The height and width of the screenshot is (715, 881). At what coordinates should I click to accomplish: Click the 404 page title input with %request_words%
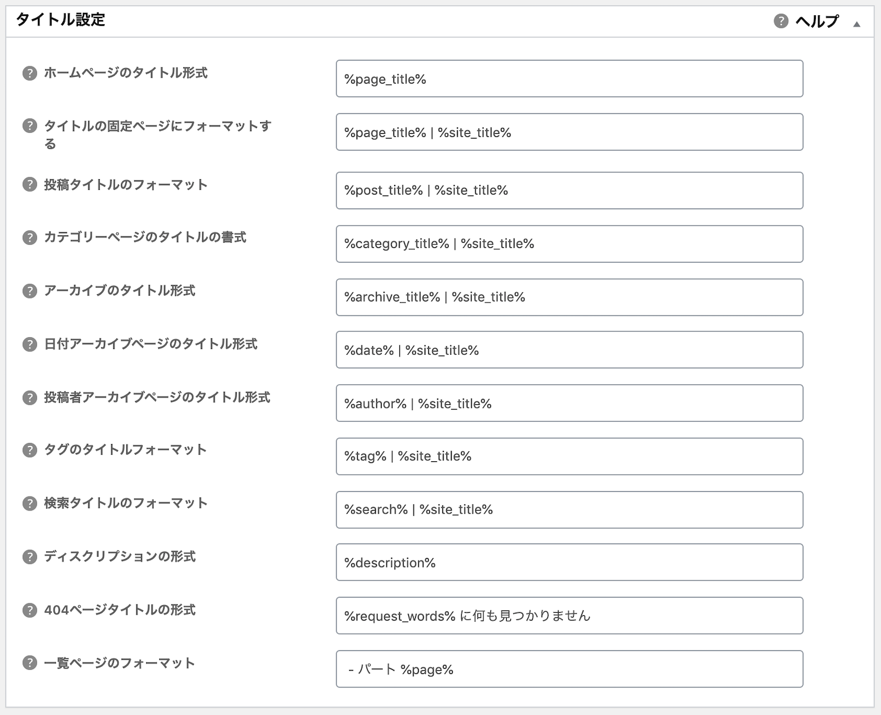[x=569, y=616]
